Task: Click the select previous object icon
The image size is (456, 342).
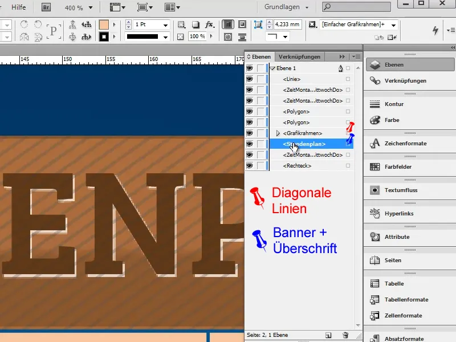Action: (87, 25)
